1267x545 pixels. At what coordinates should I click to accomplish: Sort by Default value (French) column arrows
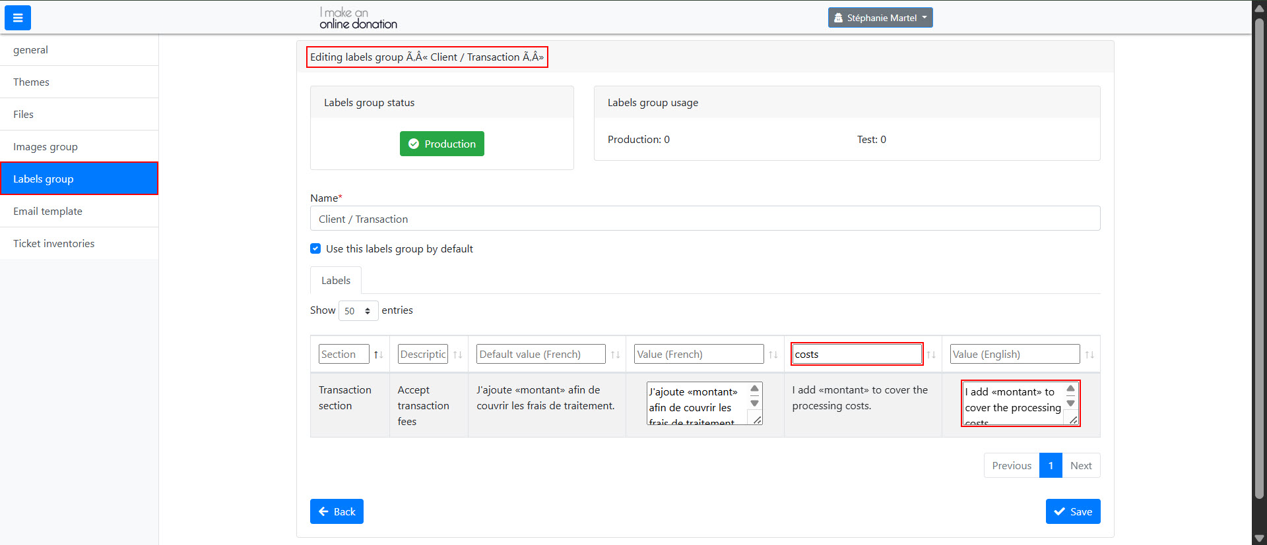615,355
